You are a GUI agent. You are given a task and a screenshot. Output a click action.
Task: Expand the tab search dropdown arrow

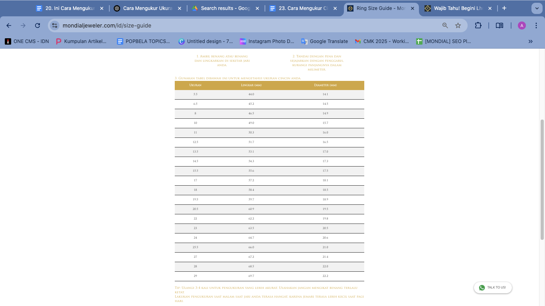coord(537,8)
